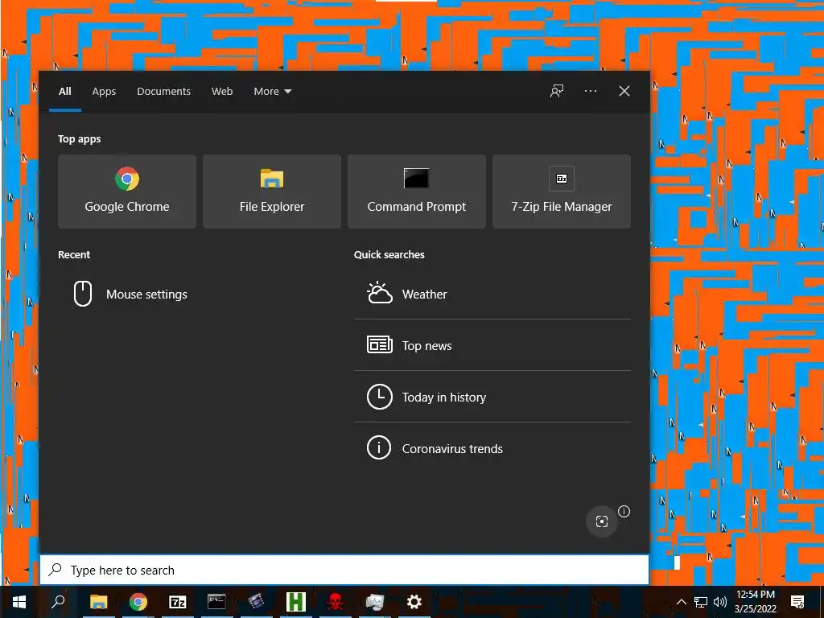Open Settings gear on the taskbar
This screenshot has height=618, width=824.
[x=414, y=602]
